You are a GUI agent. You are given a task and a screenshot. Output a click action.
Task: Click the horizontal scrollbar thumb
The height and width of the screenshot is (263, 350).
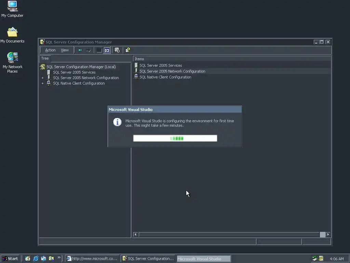tap(323, 234)
